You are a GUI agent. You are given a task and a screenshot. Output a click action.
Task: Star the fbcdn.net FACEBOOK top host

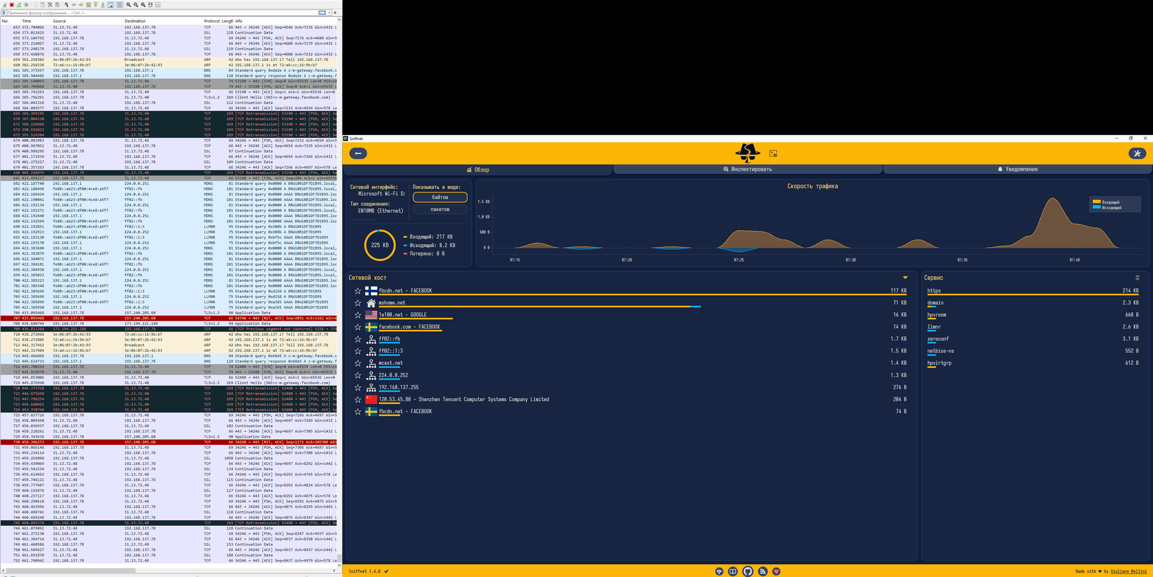357,291
